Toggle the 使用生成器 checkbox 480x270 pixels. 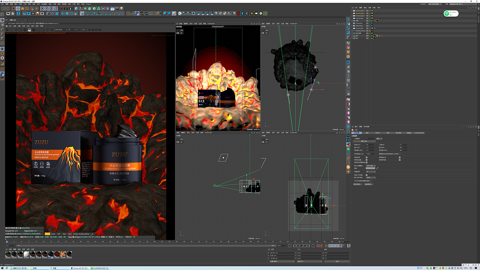[x=366, y=160]
